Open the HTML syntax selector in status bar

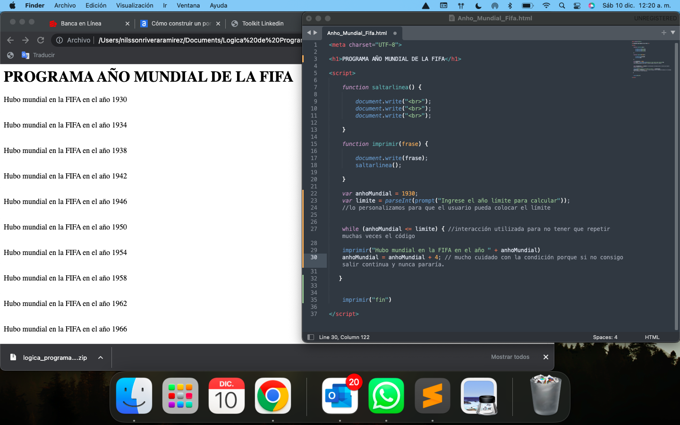tap(652, 337)
